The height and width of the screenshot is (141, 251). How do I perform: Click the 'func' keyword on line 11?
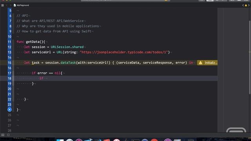click(20, 42)
